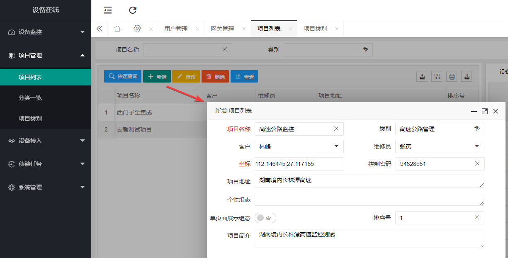Screen dimensions: 508x258
Task: Click the 删除 button
Action: pyautogui.click(x=215, y=76)
